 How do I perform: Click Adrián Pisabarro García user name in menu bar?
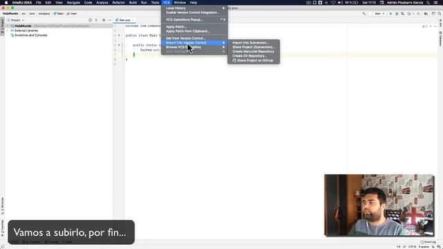(405, 3)
